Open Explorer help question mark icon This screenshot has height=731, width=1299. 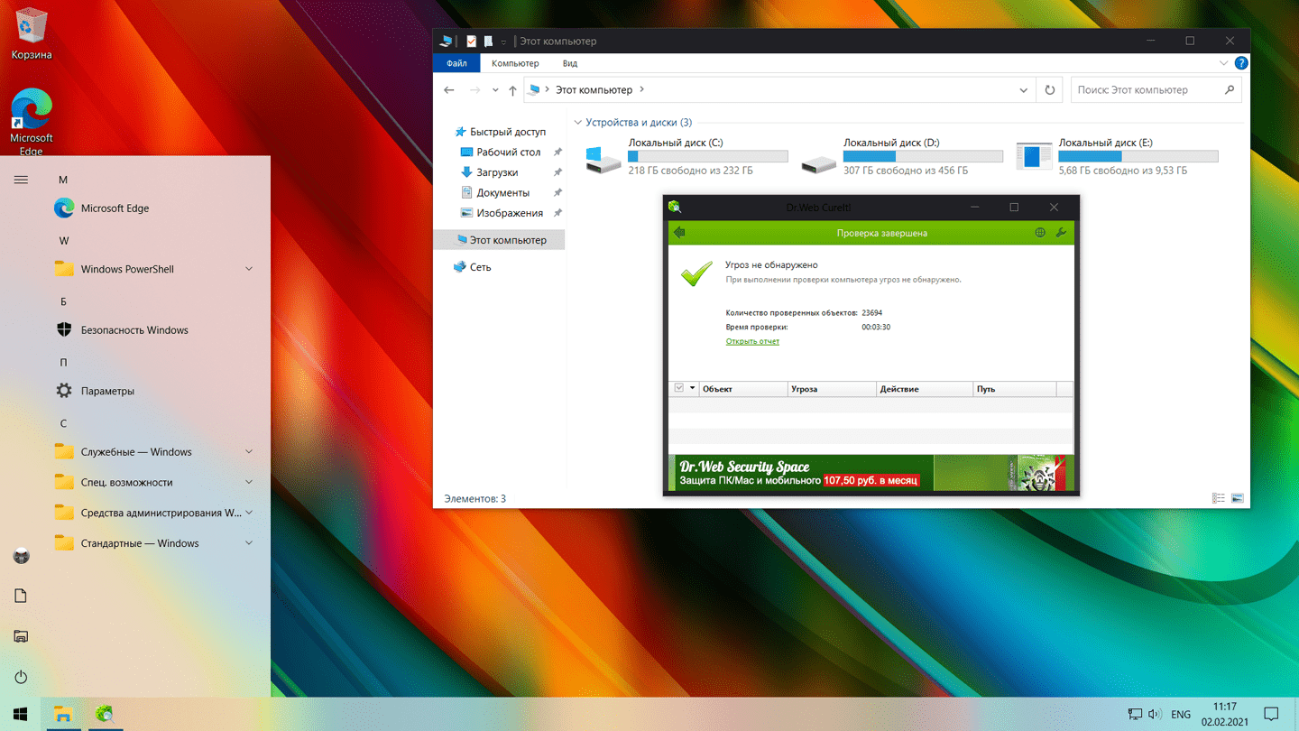coord(1241,63)
